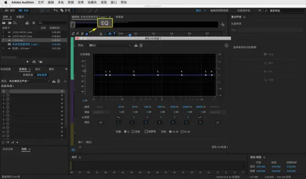Viewport: 306px width, 179px height.
Task: Click Play button in Files panel preview
Action: coord(27,62)
